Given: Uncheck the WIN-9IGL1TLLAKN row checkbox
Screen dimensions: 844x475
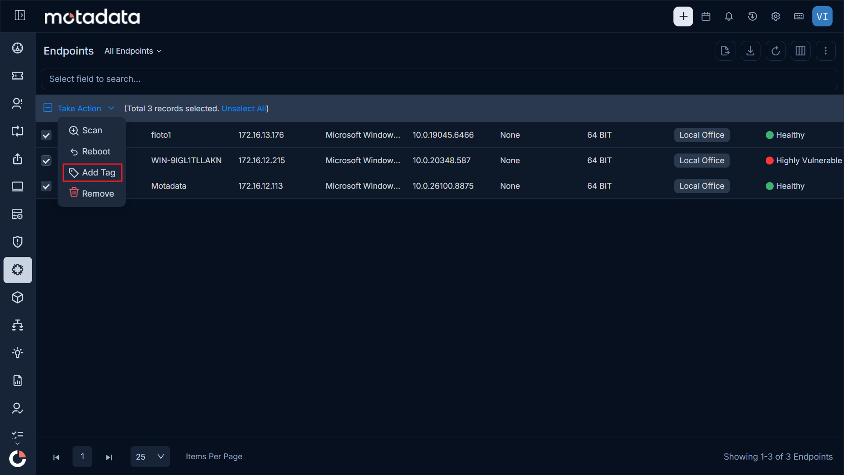Looking at the screenshot, I should coord(46,161).
